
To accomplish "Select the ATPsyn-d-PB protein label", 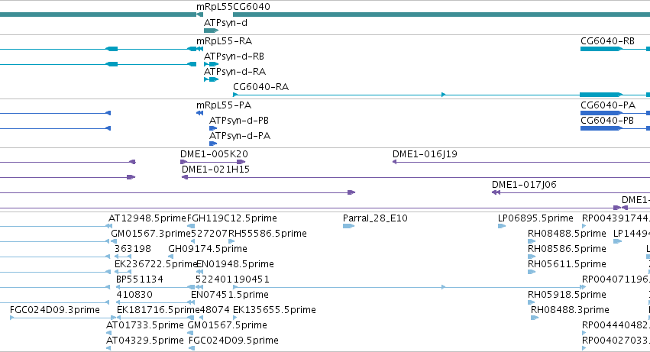I will coord(239,121).
